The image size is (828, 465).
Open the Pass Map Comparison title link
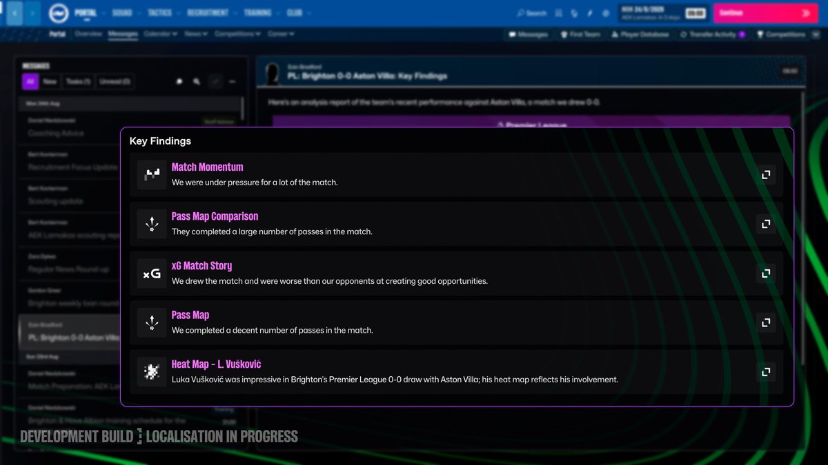(x=215, y=216)
